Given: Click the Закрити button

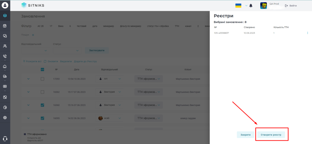Looking at the screenshot, I should tap(245, 135).
